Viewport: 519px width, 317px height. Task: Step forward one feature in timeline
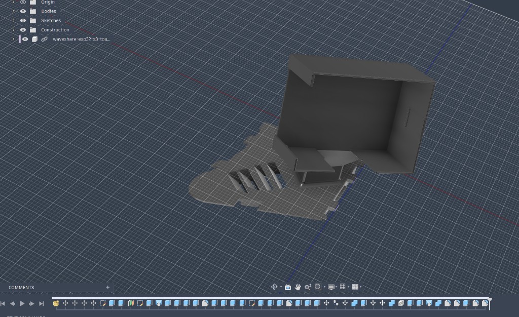click(x=32, y=303)
